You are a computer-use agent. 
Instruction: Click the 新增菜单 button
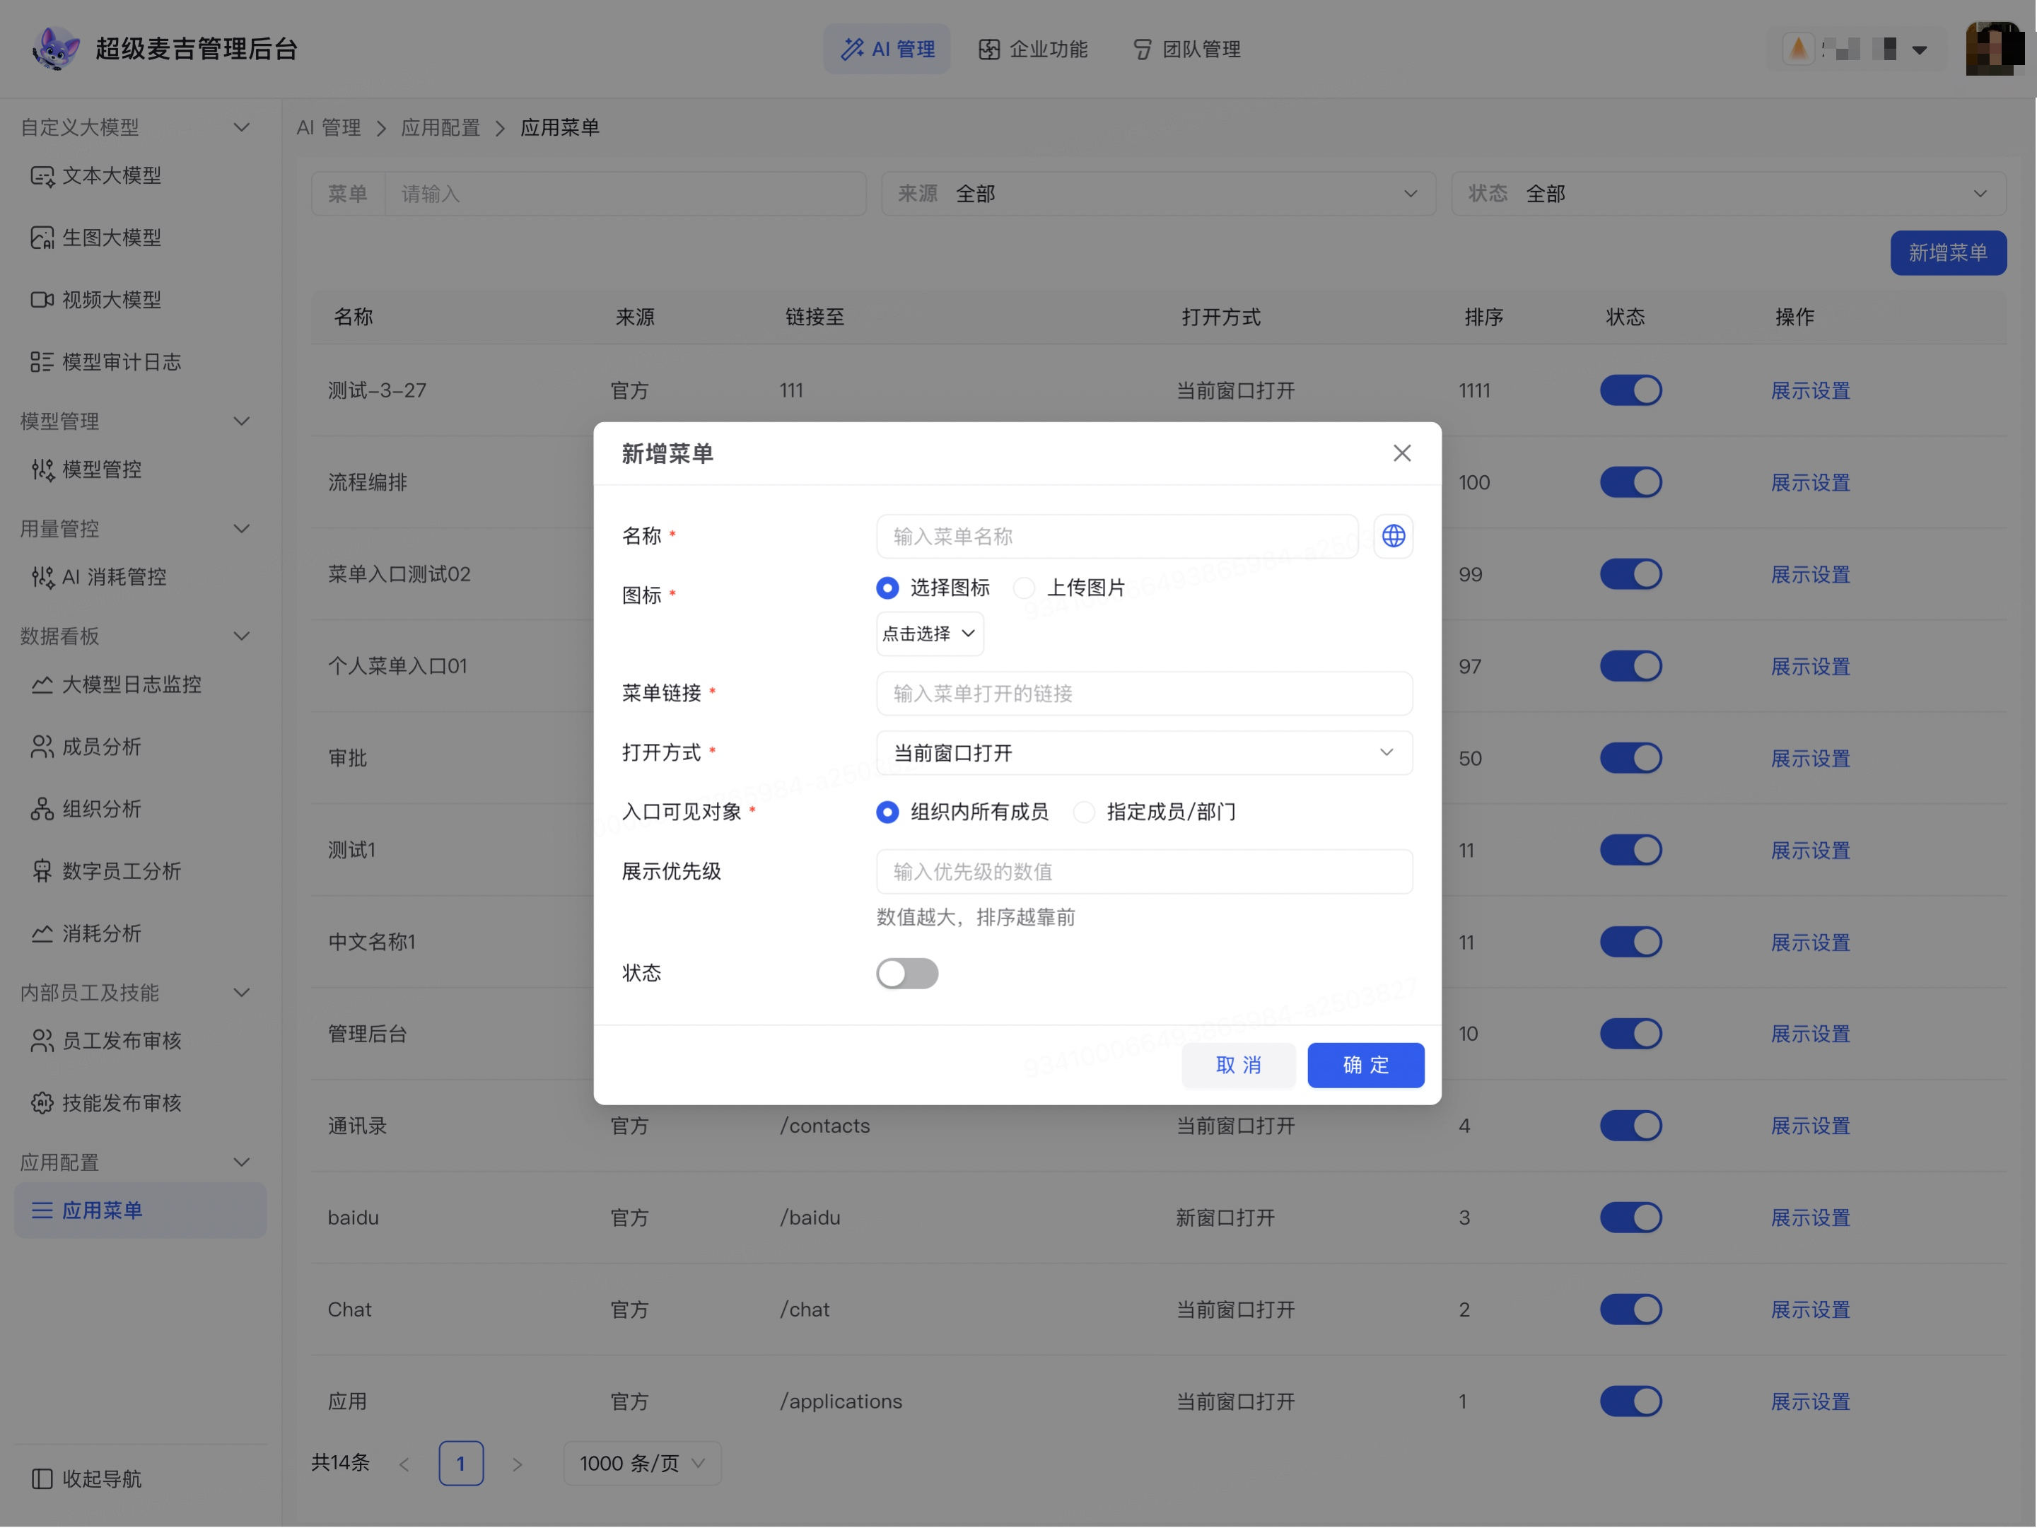(1948, 252)
